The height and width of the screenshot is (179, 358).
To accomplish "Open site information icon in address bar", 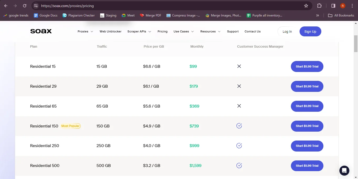I will coord(36,6).
